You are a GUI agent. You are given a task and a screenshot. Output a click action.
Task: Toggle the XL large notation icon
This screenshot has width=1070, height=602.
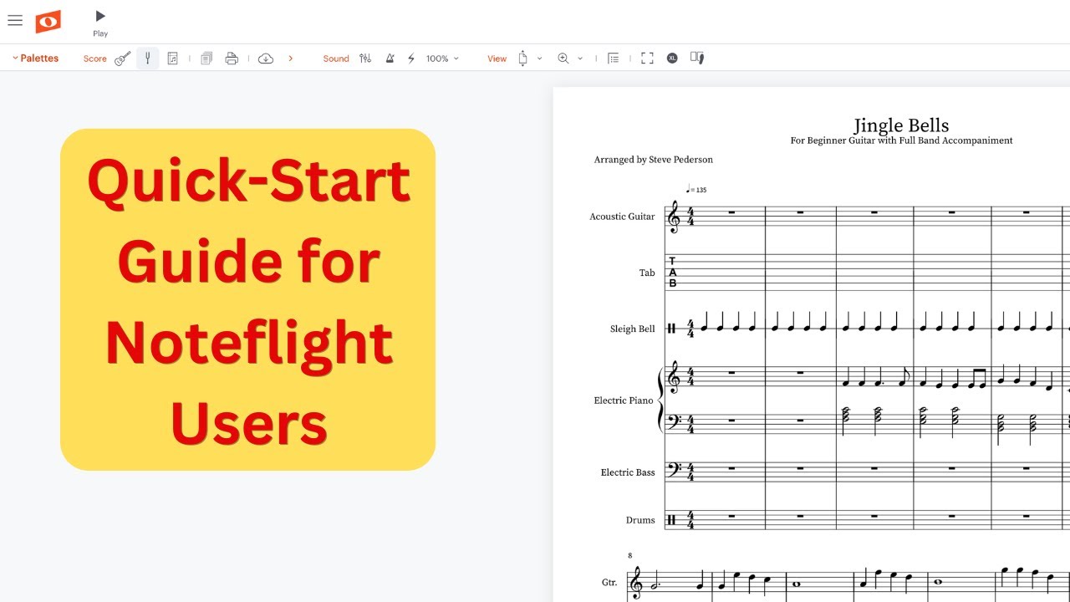[x=672, y=59]
